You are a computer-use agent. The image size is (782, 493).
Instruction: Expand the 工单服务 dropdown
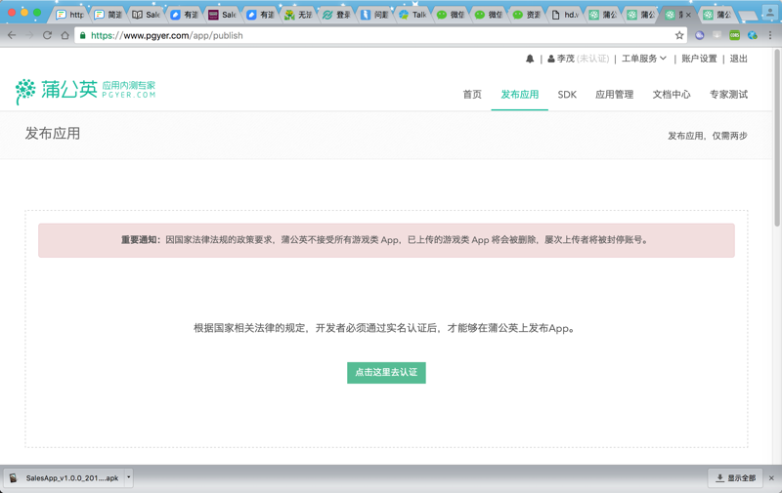[x=644, y=59]
